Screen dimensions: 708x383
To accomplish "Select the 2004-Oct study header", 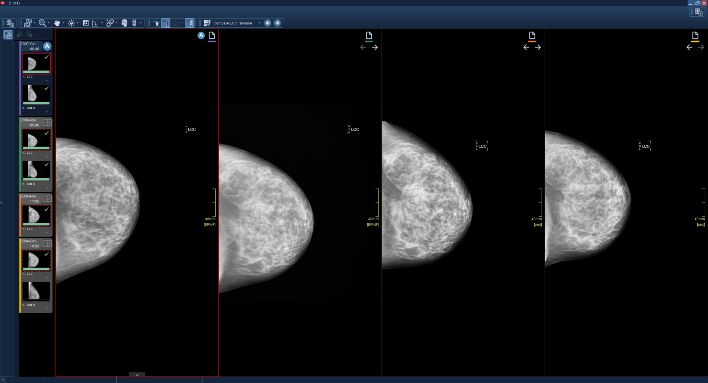I will [31, 244].
